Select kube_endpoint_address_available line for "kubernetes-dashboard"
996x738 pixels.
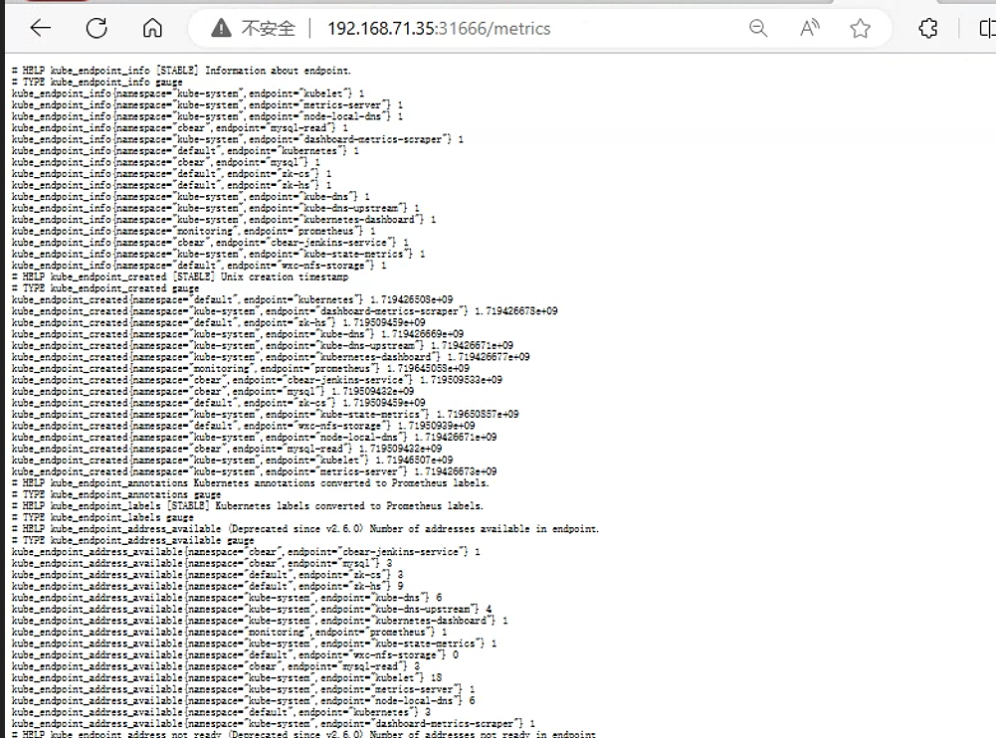click(x=260, y=620)
